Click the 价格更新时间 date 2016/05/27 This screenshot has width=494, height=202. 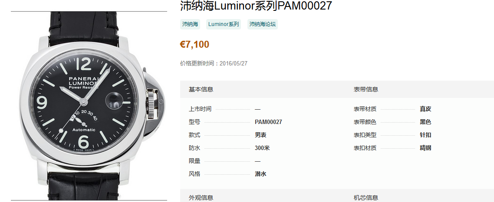point(234,64)
